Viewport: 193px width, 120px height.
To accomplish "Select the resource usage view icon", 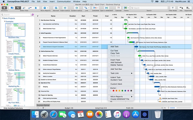I will coord(30,8).
